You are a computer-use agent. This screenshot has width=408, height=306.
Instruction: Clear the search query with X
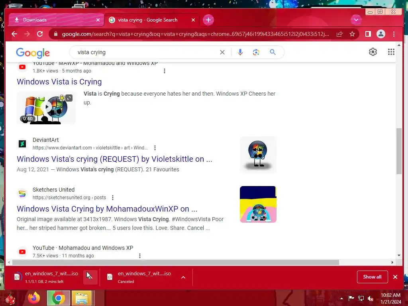(x=222, y=52)
